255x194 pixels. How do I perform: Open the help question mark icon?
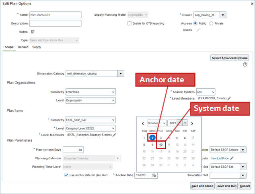point(245,65)
